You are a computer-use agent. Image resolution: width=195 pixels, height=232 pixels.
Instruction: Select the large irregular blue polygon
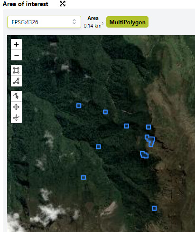click(x=150, y=141)
